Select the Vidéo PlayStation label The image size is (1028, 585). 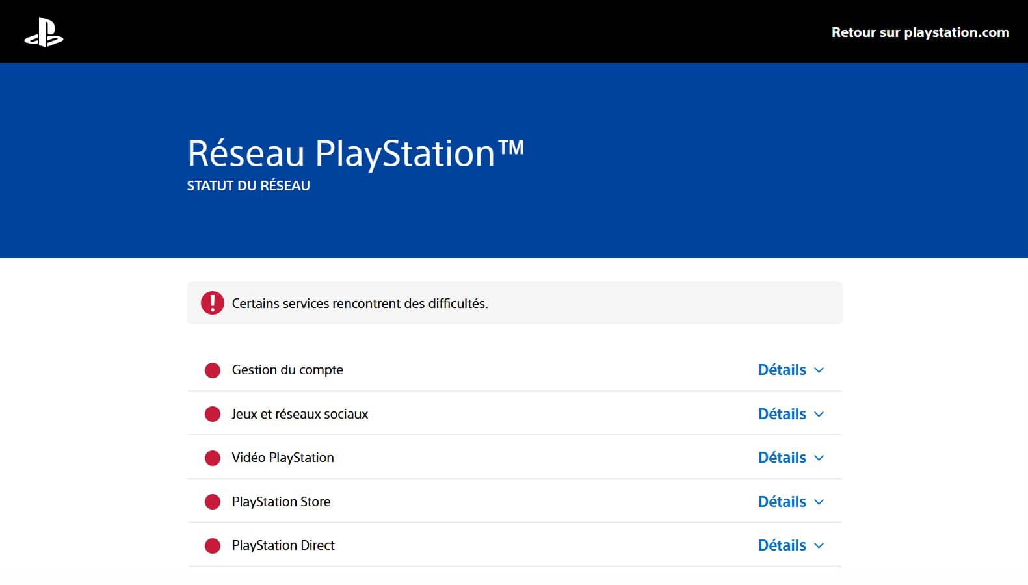click(283, 458)
